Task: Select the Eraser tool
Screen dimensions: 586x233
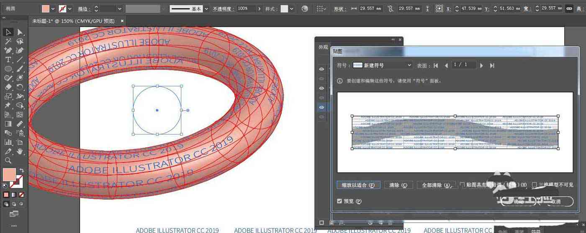Action: pyautogui.click(x=8, y=87)
